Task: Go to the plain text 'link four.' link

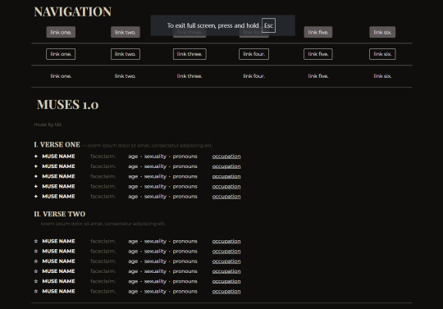Action: 254,76
